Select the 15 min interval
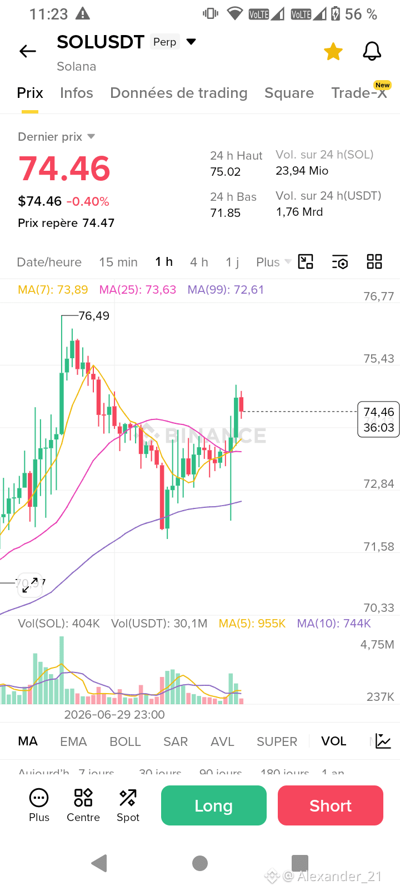400x890 pixels. tap(118, 262)
